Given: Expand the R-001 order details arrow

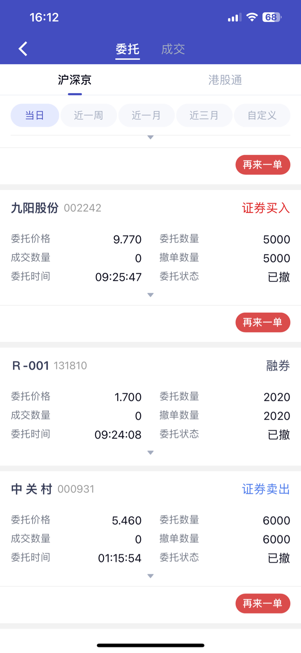Looking at the screenshot, I should (x=150, y=453).
